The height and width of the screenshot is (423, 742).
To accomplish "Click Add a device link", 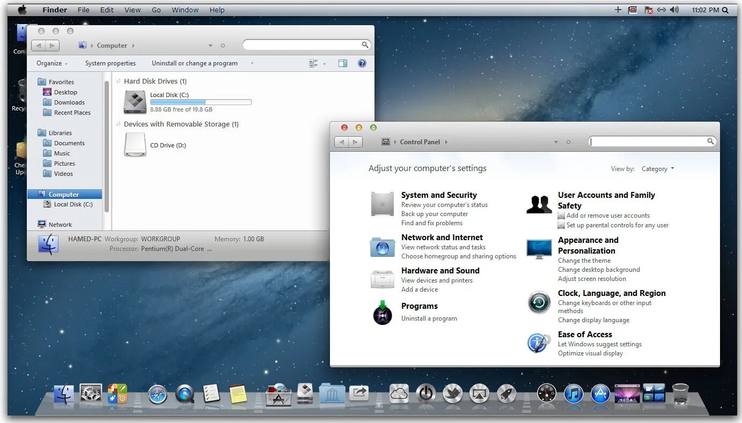I will click(x=420, y=290).
